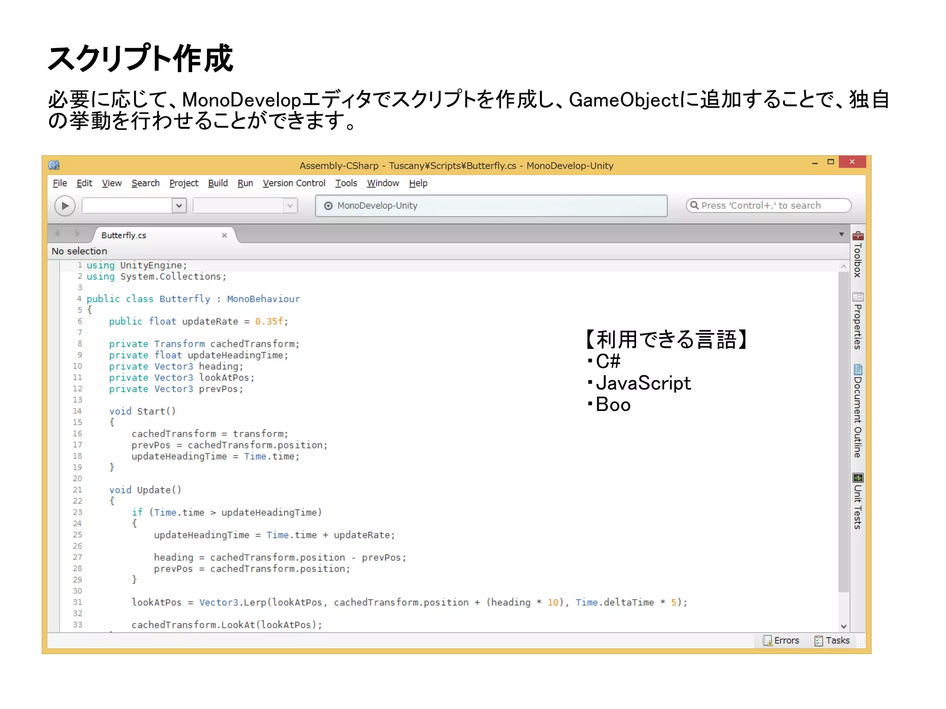Click 'MonoBehaviour' in the class declaration

point(263,299)
